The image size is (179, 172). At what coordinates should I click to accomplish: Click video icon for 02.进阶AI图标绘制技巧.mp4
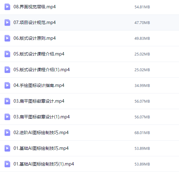(x=7, y=133)
